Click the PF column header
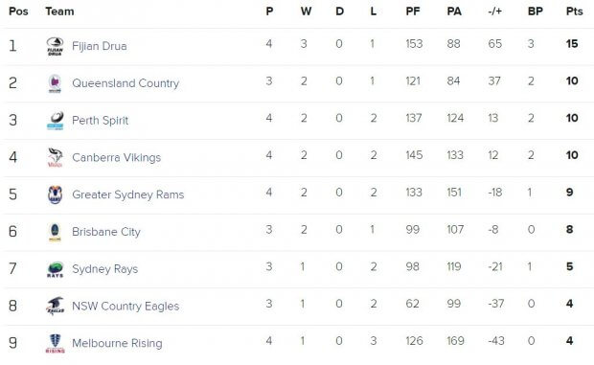 point(413,11)
